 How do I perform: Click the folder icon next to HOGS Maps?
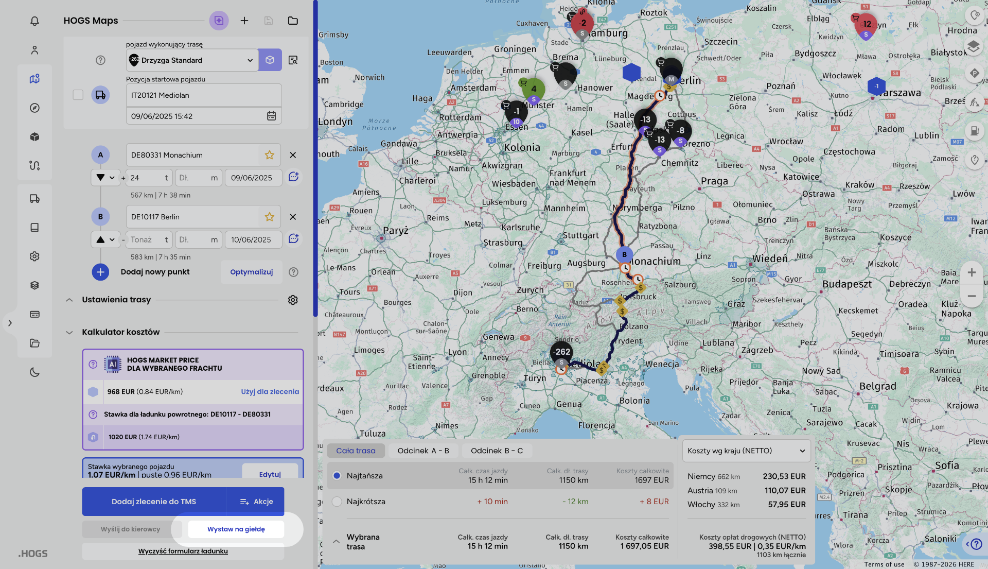293,21
